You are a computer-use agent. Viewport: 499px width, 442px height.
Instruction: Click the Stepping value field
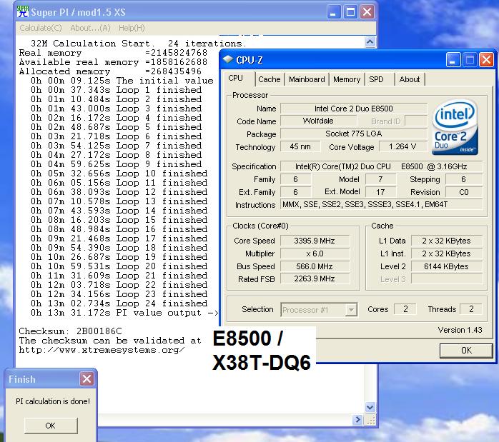[x=464, y=179]
